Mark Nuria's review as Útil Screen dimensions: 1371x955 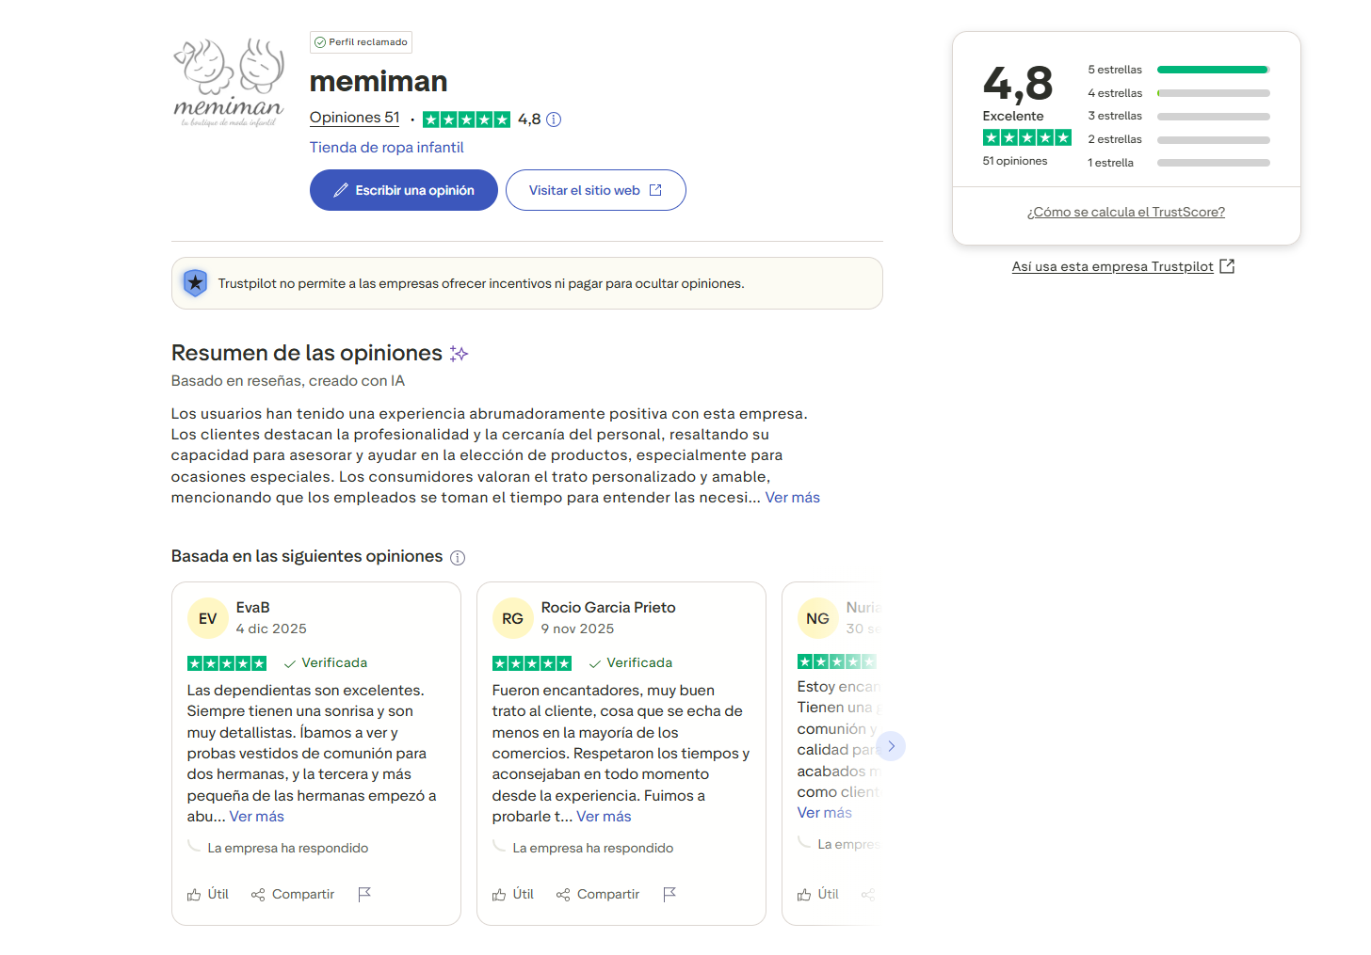[818, 894]
